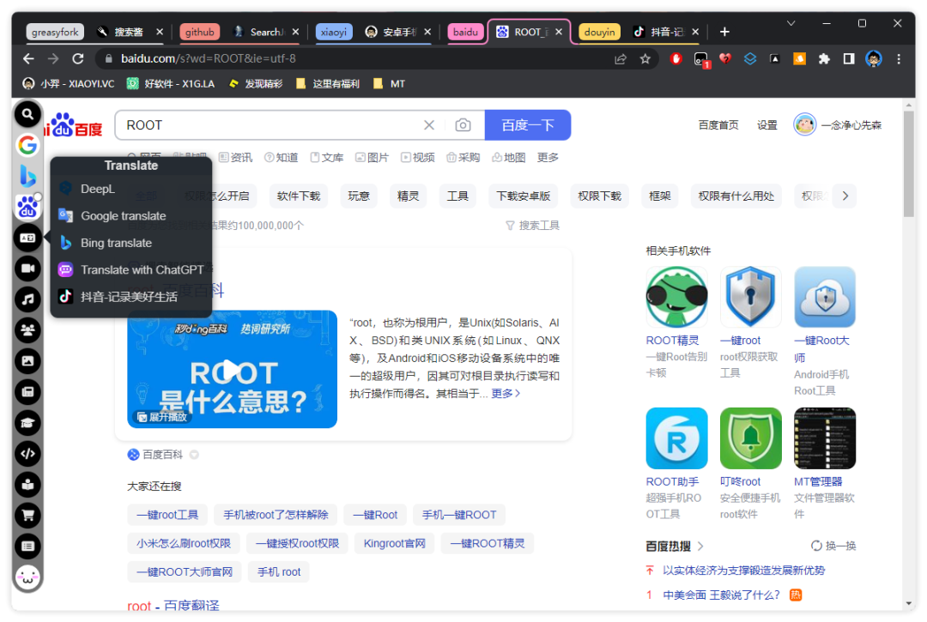This screenshot has width=927, height=622.
Task: Open the music note sidebar icon
Action: (27, 299)
